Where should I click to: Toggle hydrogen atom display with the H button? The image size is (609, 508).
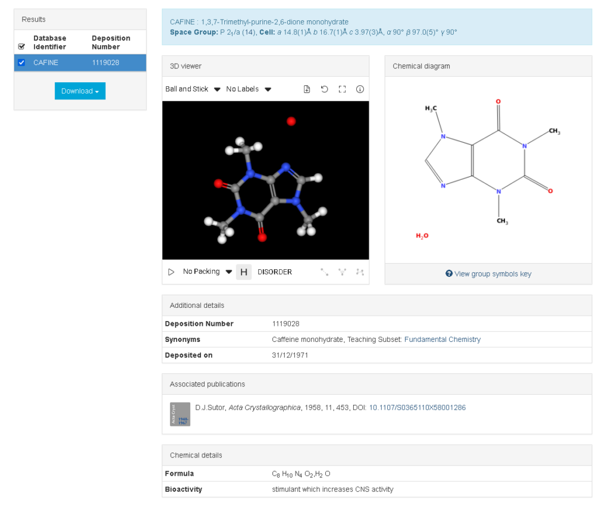point(244,272)
